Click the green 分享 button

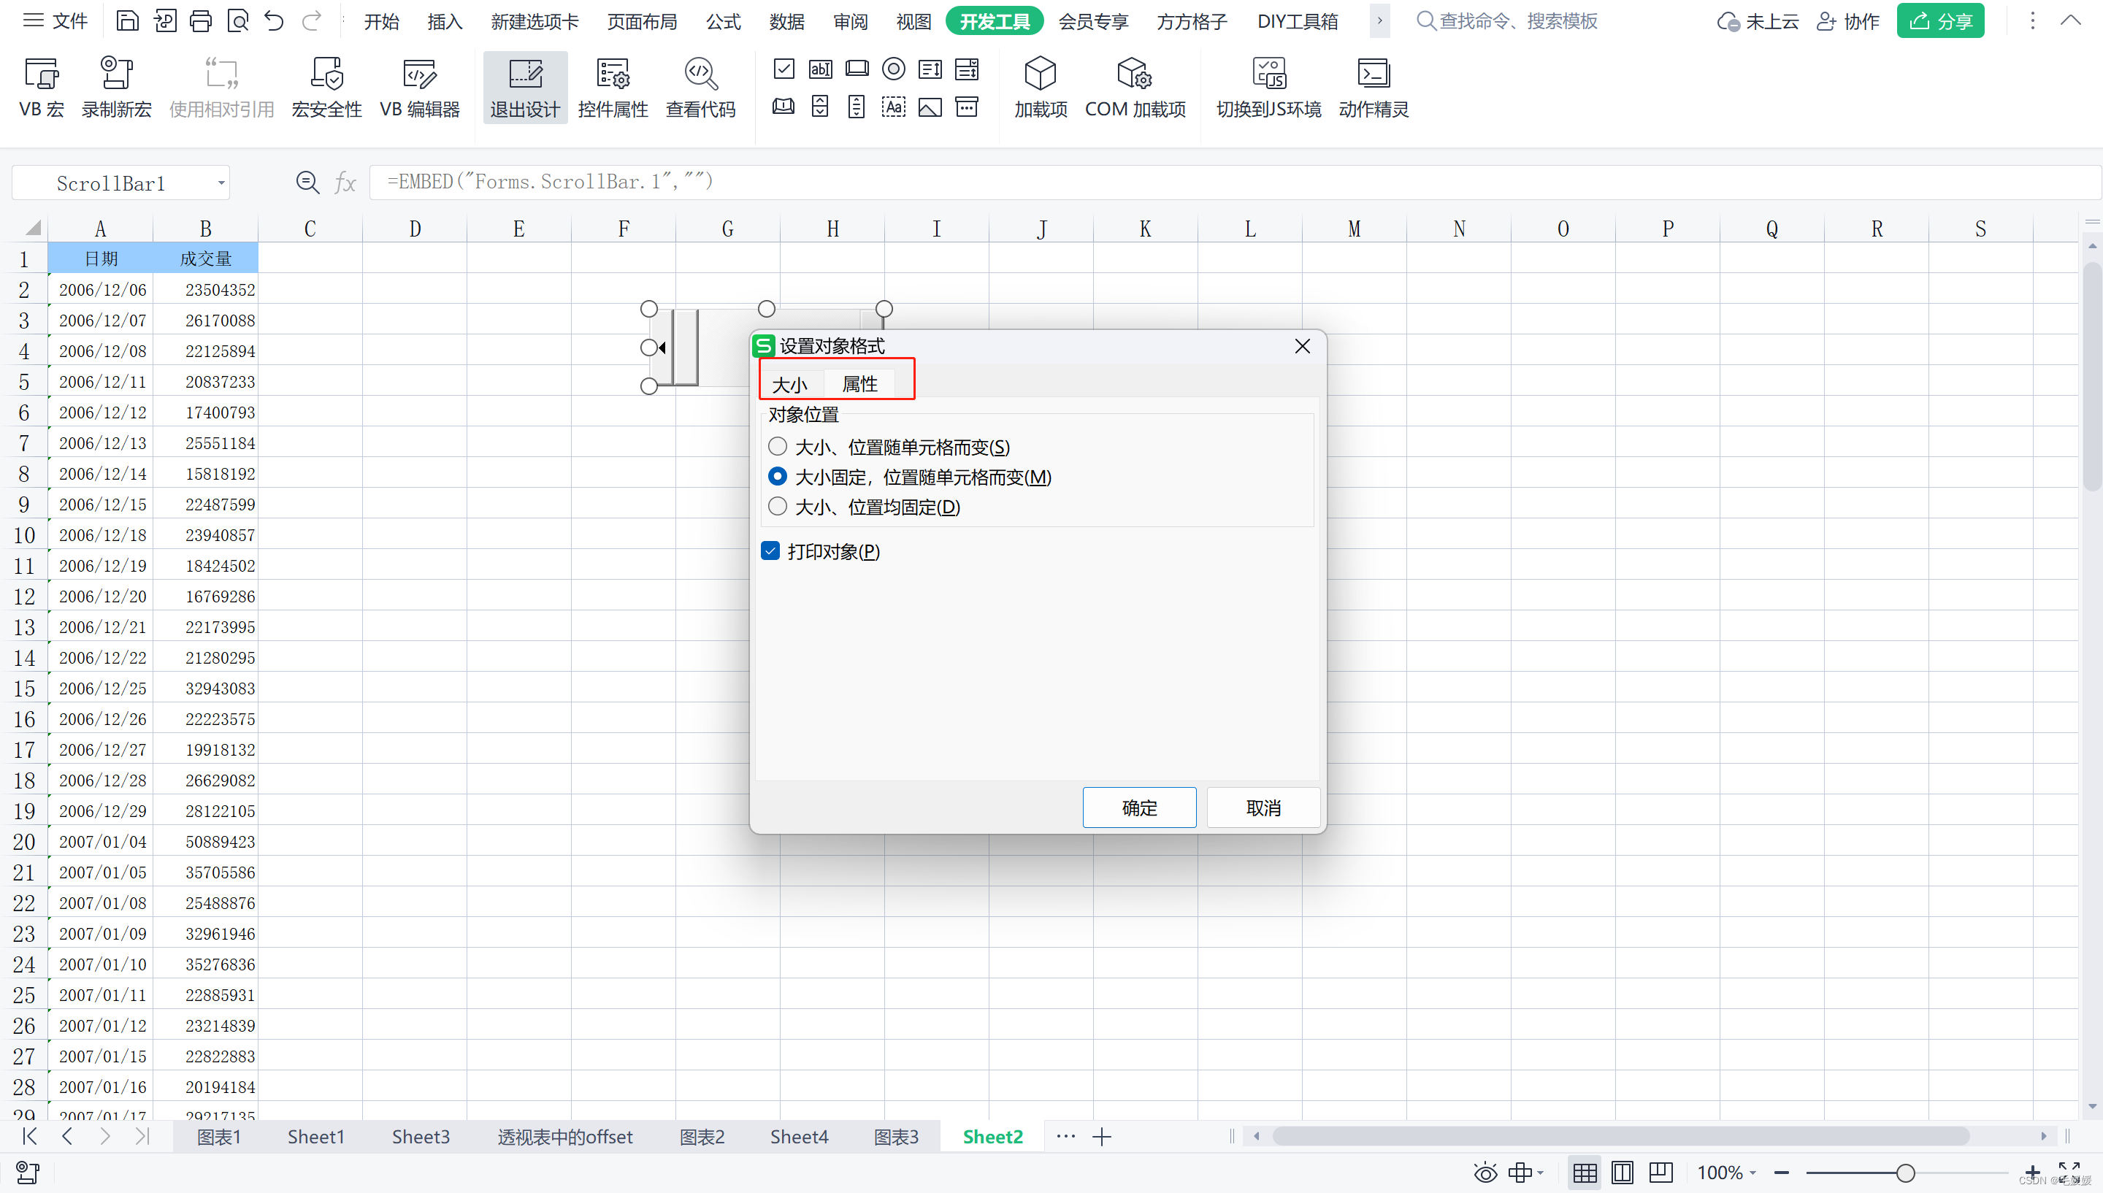pyautogui.click(x=1940, y=21)
